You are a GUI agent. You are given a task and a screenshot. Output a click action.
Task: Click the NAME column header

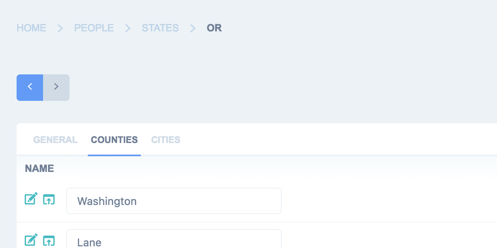(x=39, y=169)
